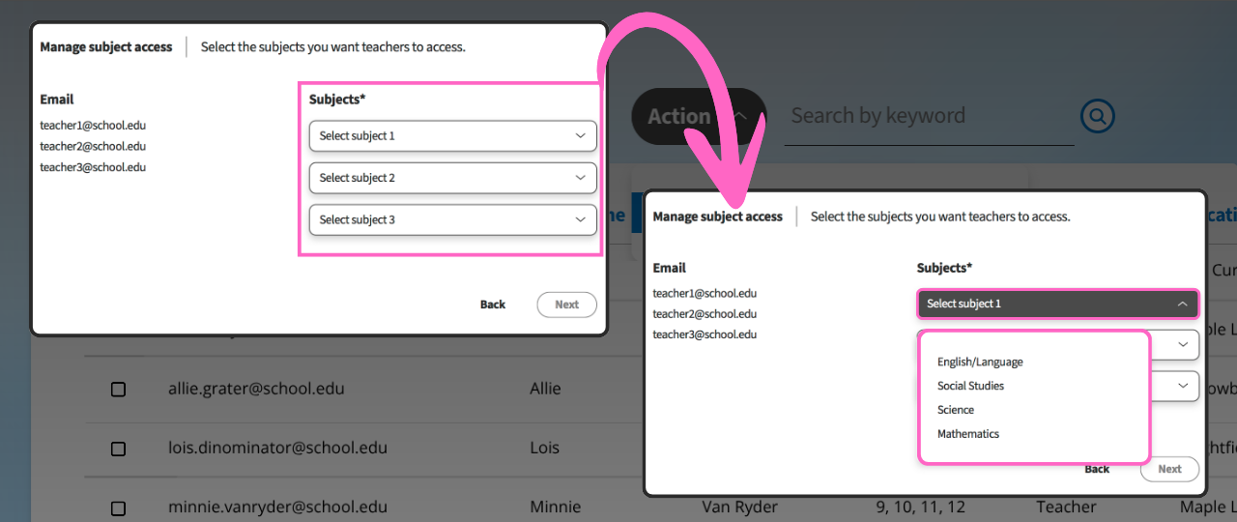
Task: Click the role cell Teacher in Minnie's row
Action: coord(1066,507)
